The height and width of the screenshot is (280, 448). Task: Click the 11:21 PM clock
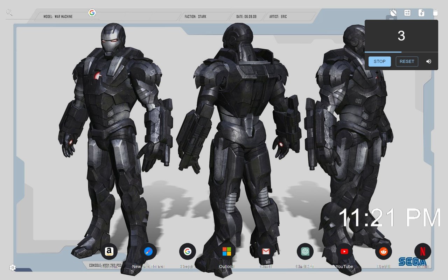point(390,218)
